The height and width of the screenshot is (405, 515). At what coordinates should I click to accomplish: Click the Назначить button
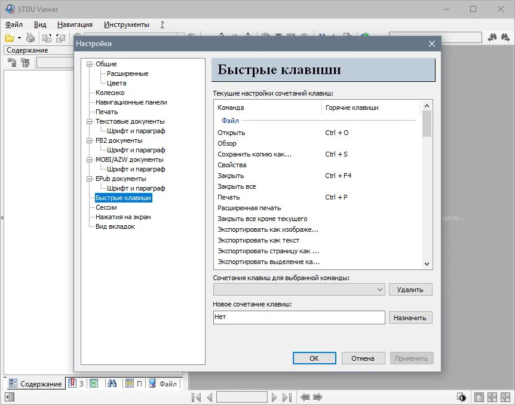[410, 318]
